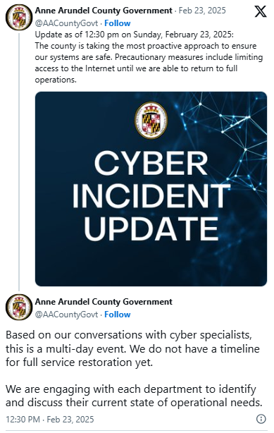Open the CYBER INCIDENT UPDATE headline image

(151, 189)
